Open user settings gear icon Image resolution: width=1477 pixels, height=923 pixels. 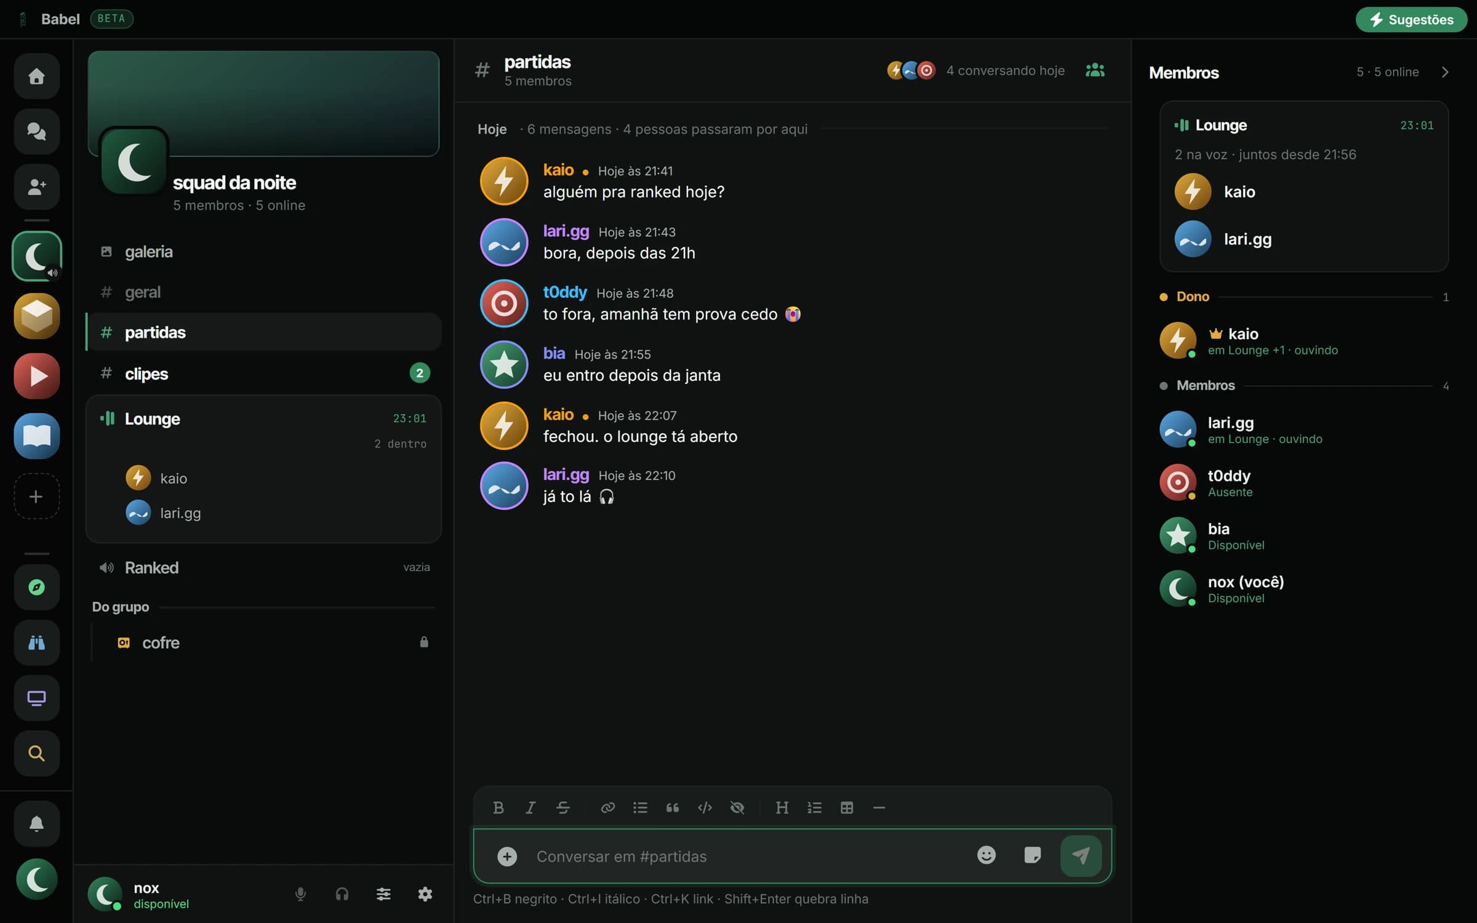tap(425, 894)
